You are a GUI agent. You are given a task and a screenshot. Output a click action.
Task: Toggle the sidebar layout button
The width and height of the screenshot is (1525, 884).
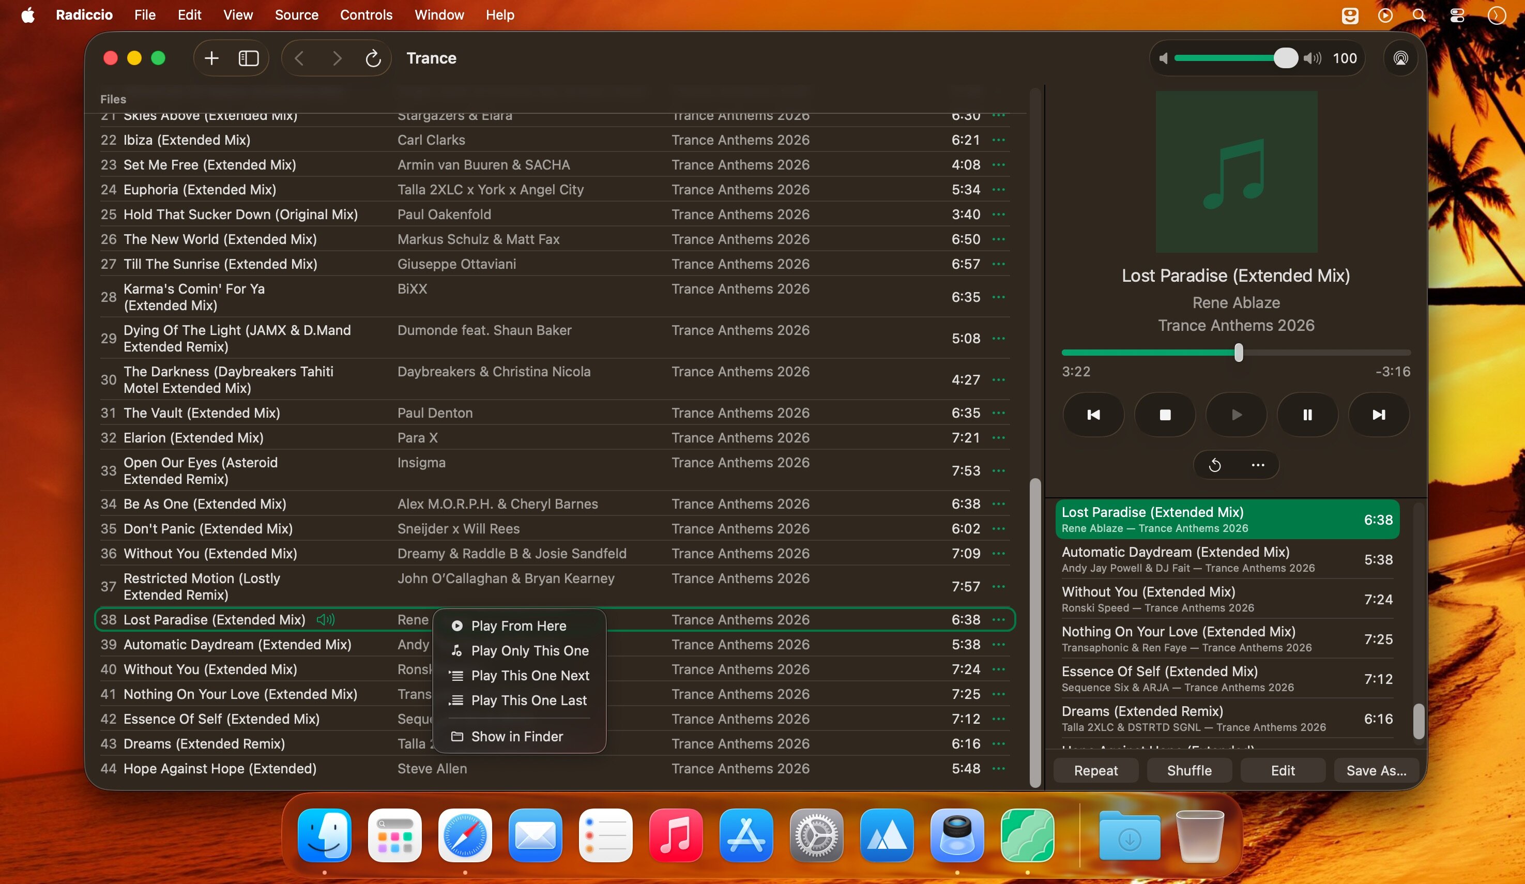[248, 58]
